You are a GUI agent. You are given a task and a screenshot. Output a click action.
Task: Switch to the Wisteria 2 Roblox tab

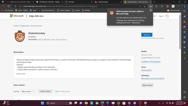pos(49,2)
